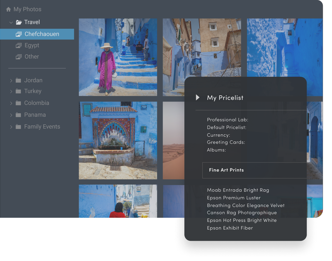This screenshot has height=261, width=332.
Task: Expand the Colombia folder tree
Action: pyautogui.click(x=11, y=103)
